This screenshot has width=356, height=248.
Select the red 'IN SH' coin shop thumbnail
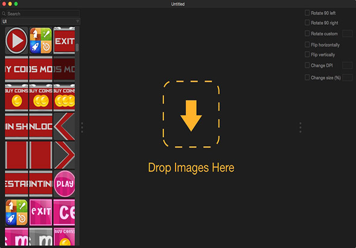click(x=16, y=126)
